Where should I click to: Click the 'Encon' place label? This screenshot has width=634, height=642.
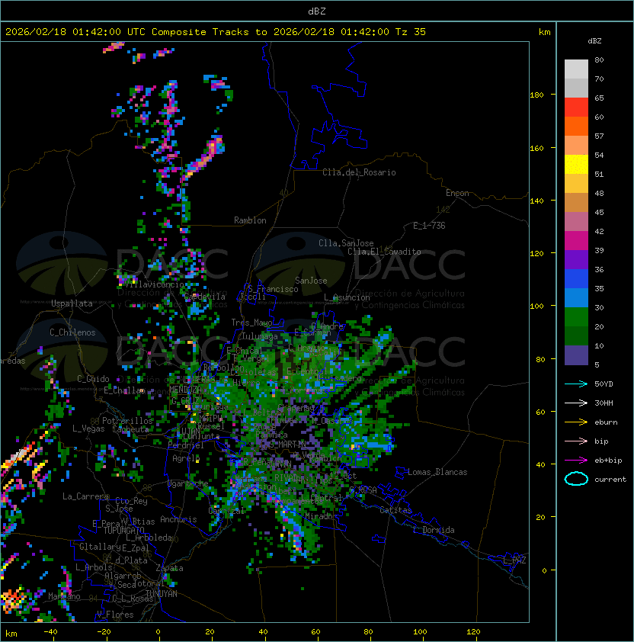(457, 193)
